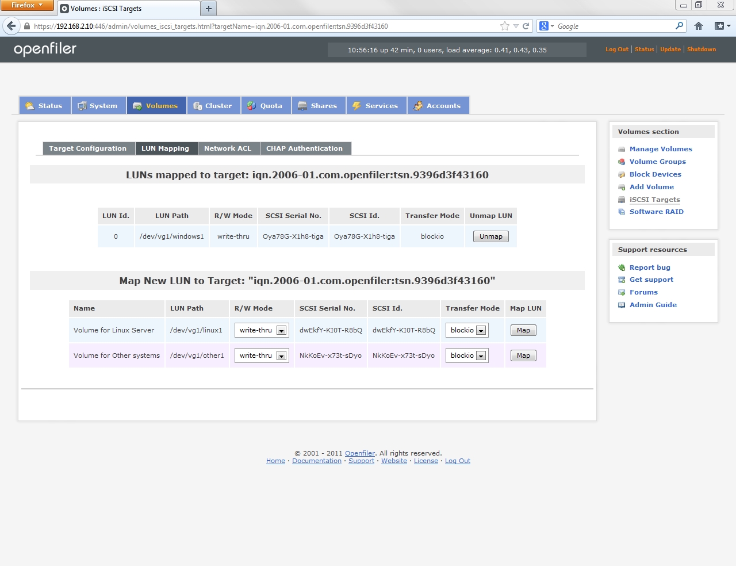
Task: Open a new tab with plus icon
Action: (x=209, y=8)
